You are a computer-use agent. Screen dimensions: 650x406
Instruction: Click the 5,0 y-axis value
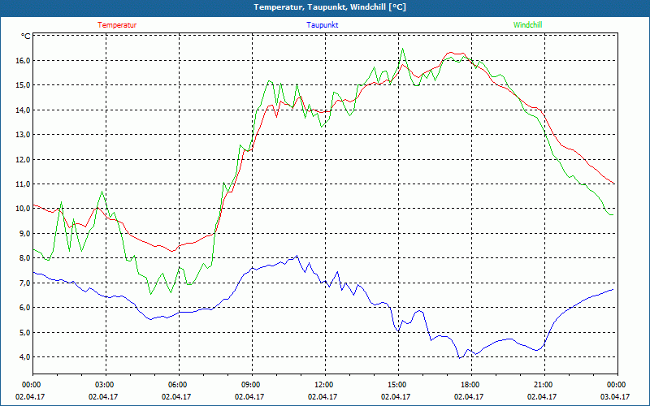(25, 332)
